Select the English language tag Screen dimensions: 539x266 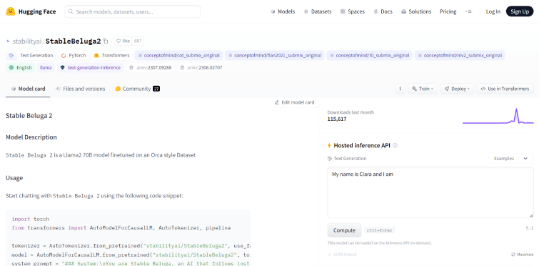(x=20, y=67)
